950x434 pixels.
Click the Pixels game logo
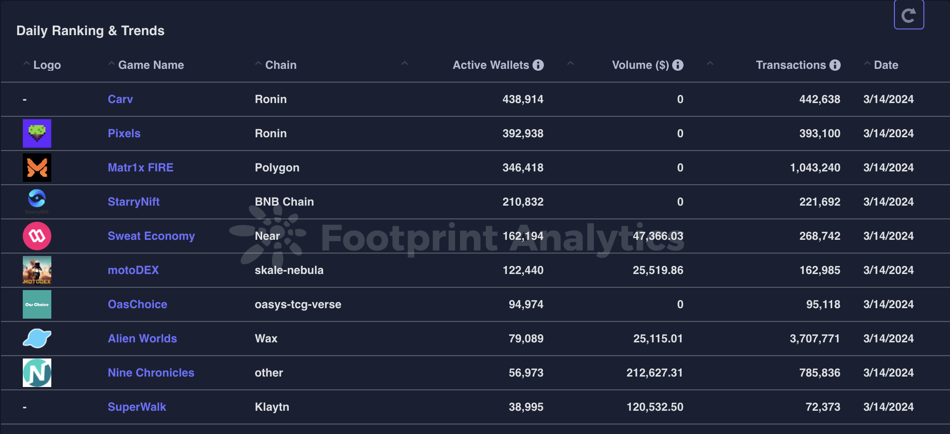[x=37, y=133]
